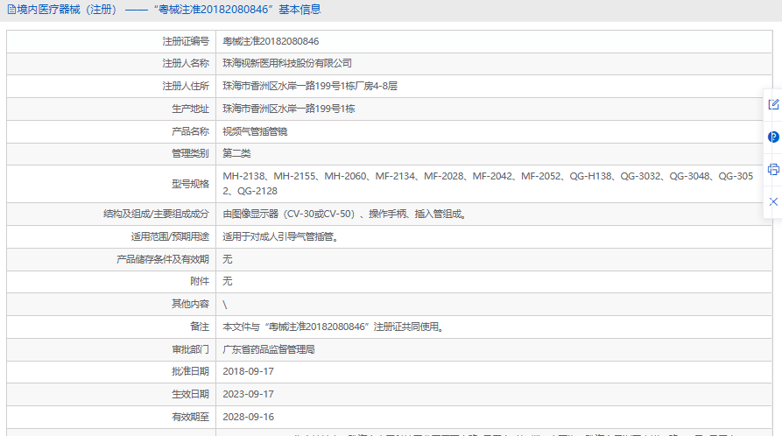Click the 注册人住所 label cell

pyautogui.click(x=110, y=86)
